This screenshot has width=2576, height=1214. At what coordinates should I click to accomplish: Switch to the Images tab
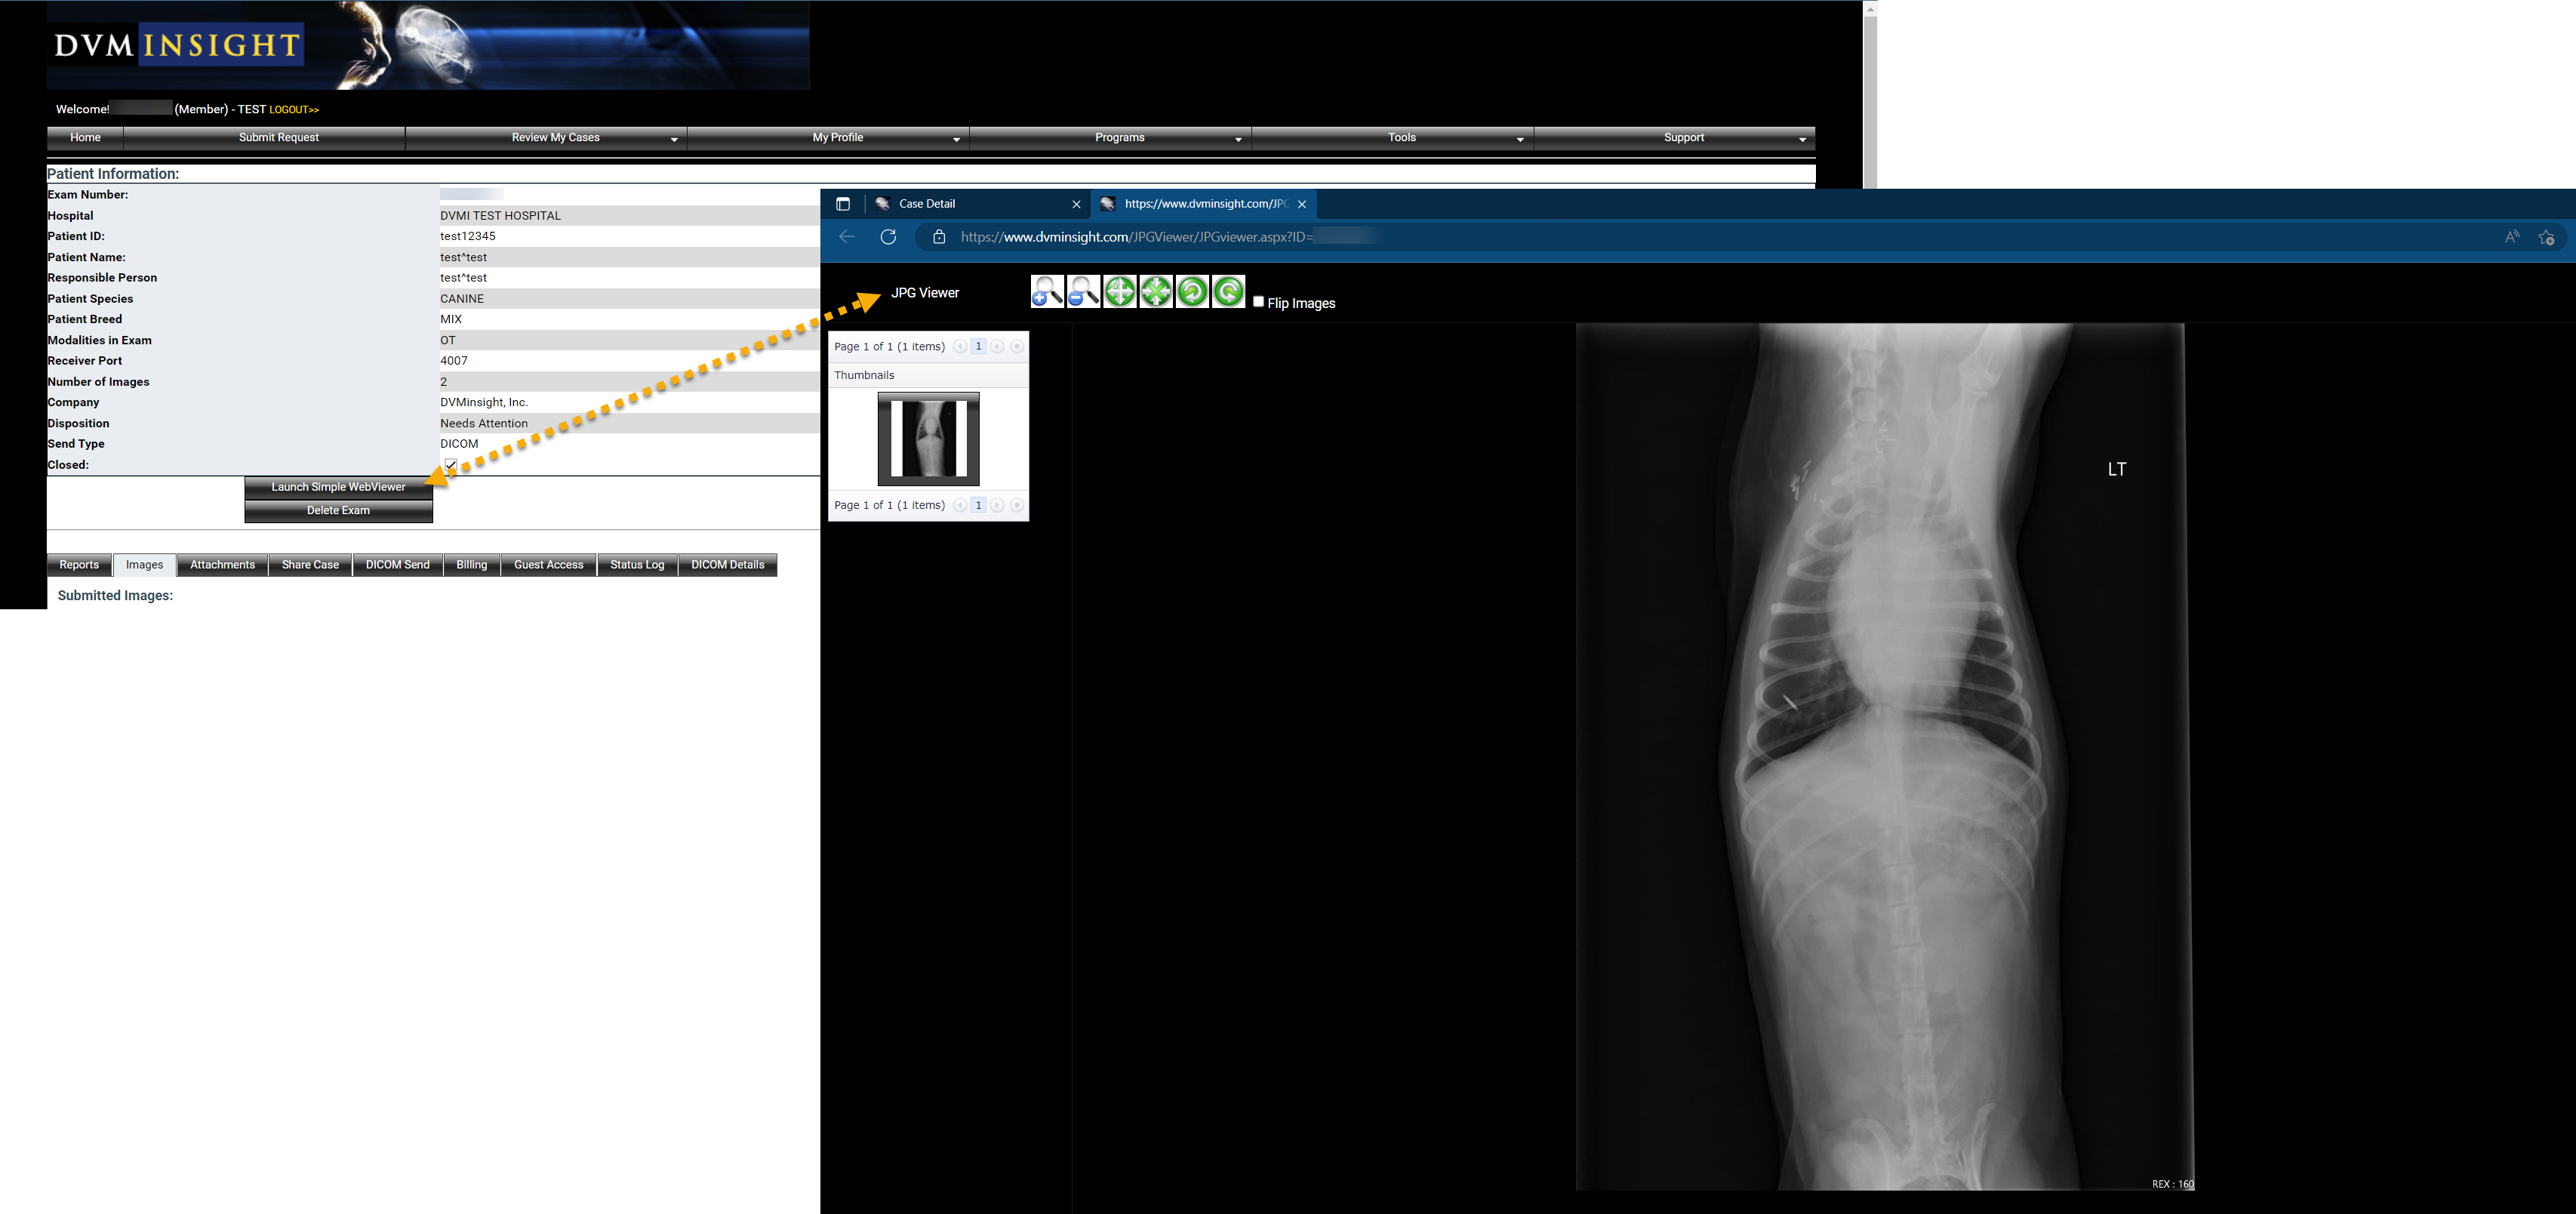tap(144, 565)
